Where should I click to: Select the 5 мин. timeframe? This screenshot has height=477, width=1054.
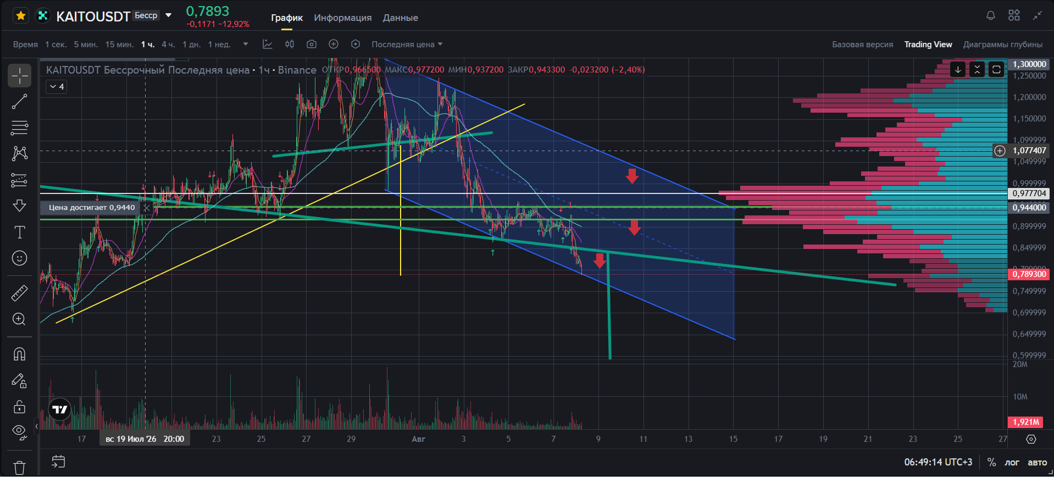pos(86,45)
